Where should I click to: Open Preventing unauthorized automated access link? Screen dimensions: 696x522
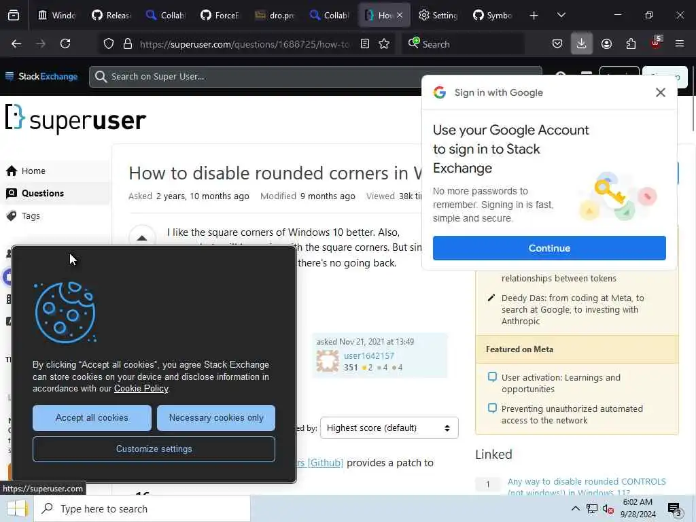click(572, 414)
